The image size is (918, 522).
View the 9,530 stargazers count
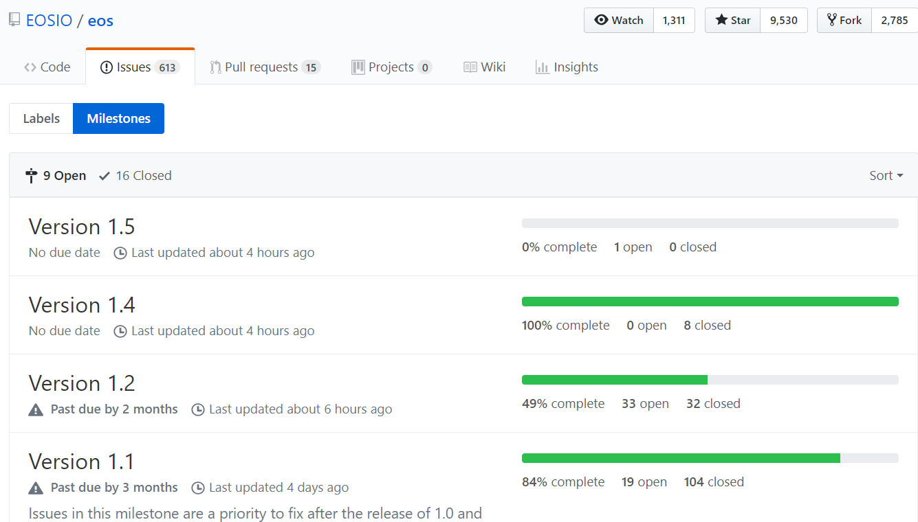[784, 21]
